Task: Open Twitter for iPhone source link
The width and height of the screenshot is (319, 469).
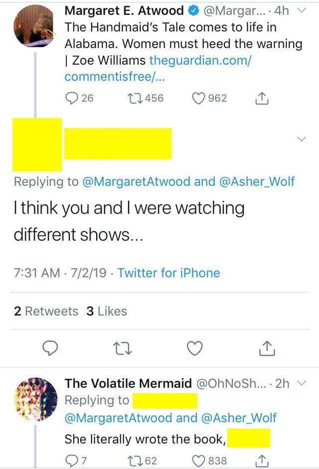Action: pyautogui.click(x=168, y=273)
